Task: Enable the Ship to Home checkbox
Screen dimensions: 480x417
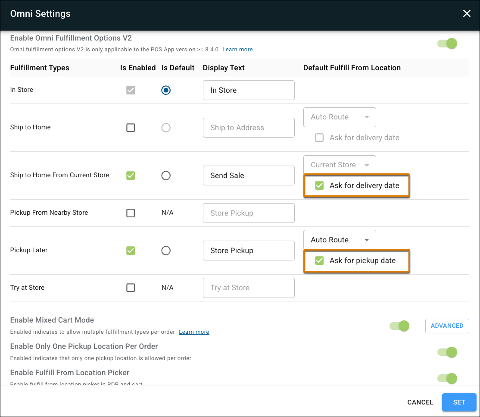Action: pos(131,128)
